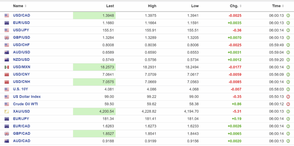This screenshot has width=294, height=146.
Task: Sort the table by Time column arrows
Action: (x=283, y=6)
